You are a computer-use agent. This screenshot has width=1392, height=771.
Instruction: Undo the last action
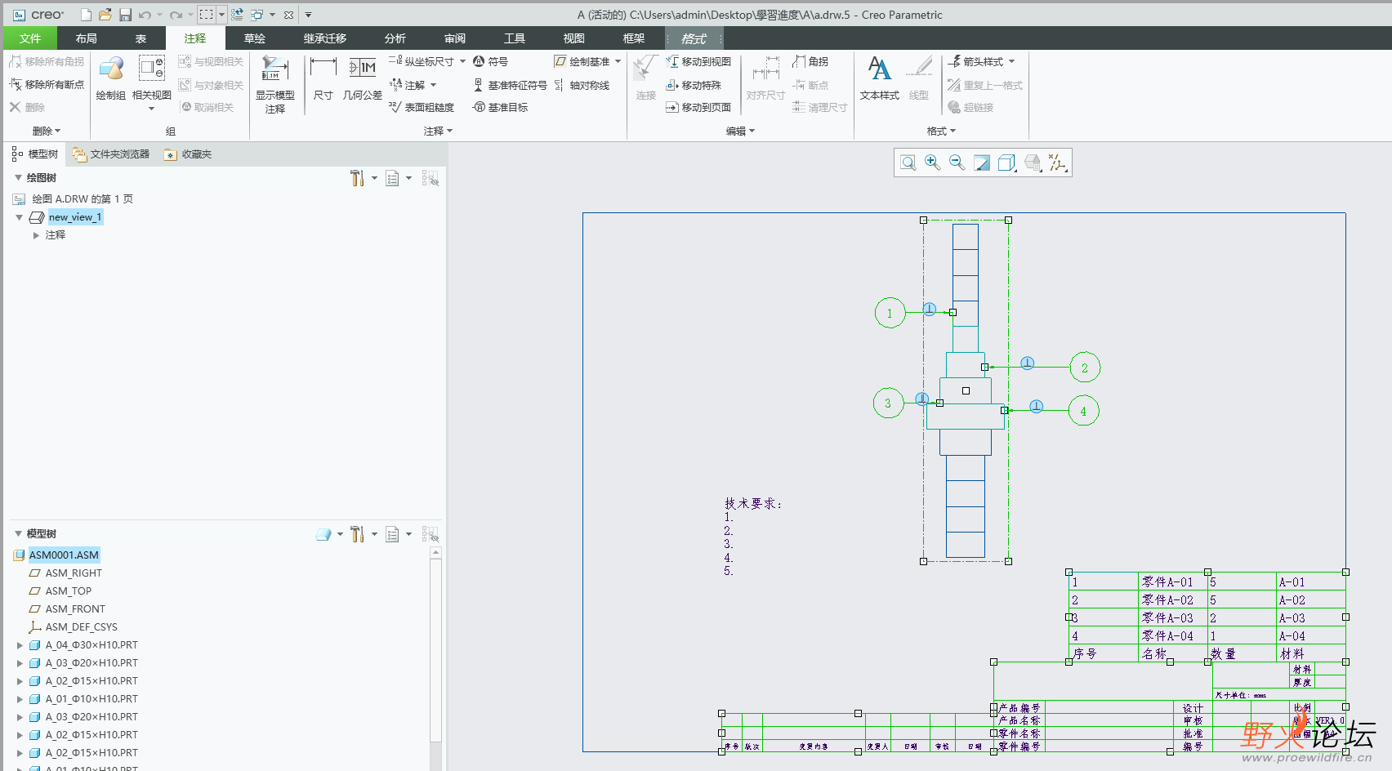click(145, 15)
